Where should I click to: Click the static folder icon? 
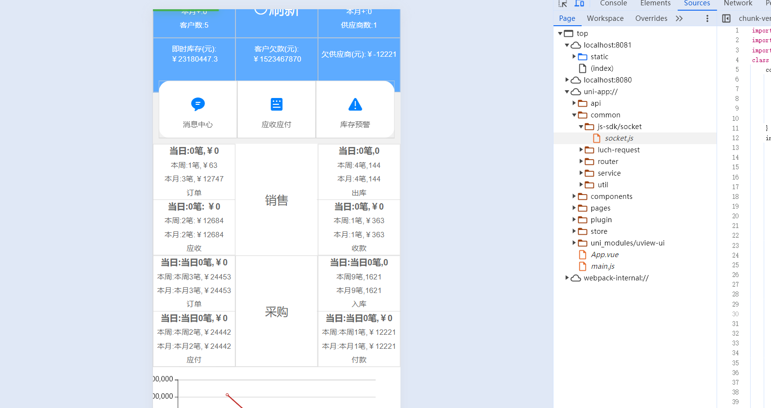[583, 57]
